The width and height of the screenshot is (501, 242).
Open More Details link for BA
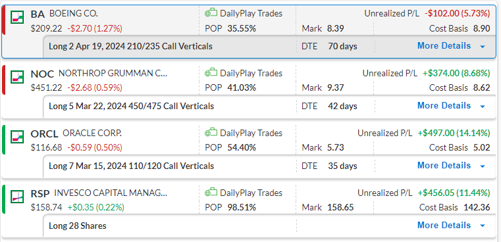(444, 46)
